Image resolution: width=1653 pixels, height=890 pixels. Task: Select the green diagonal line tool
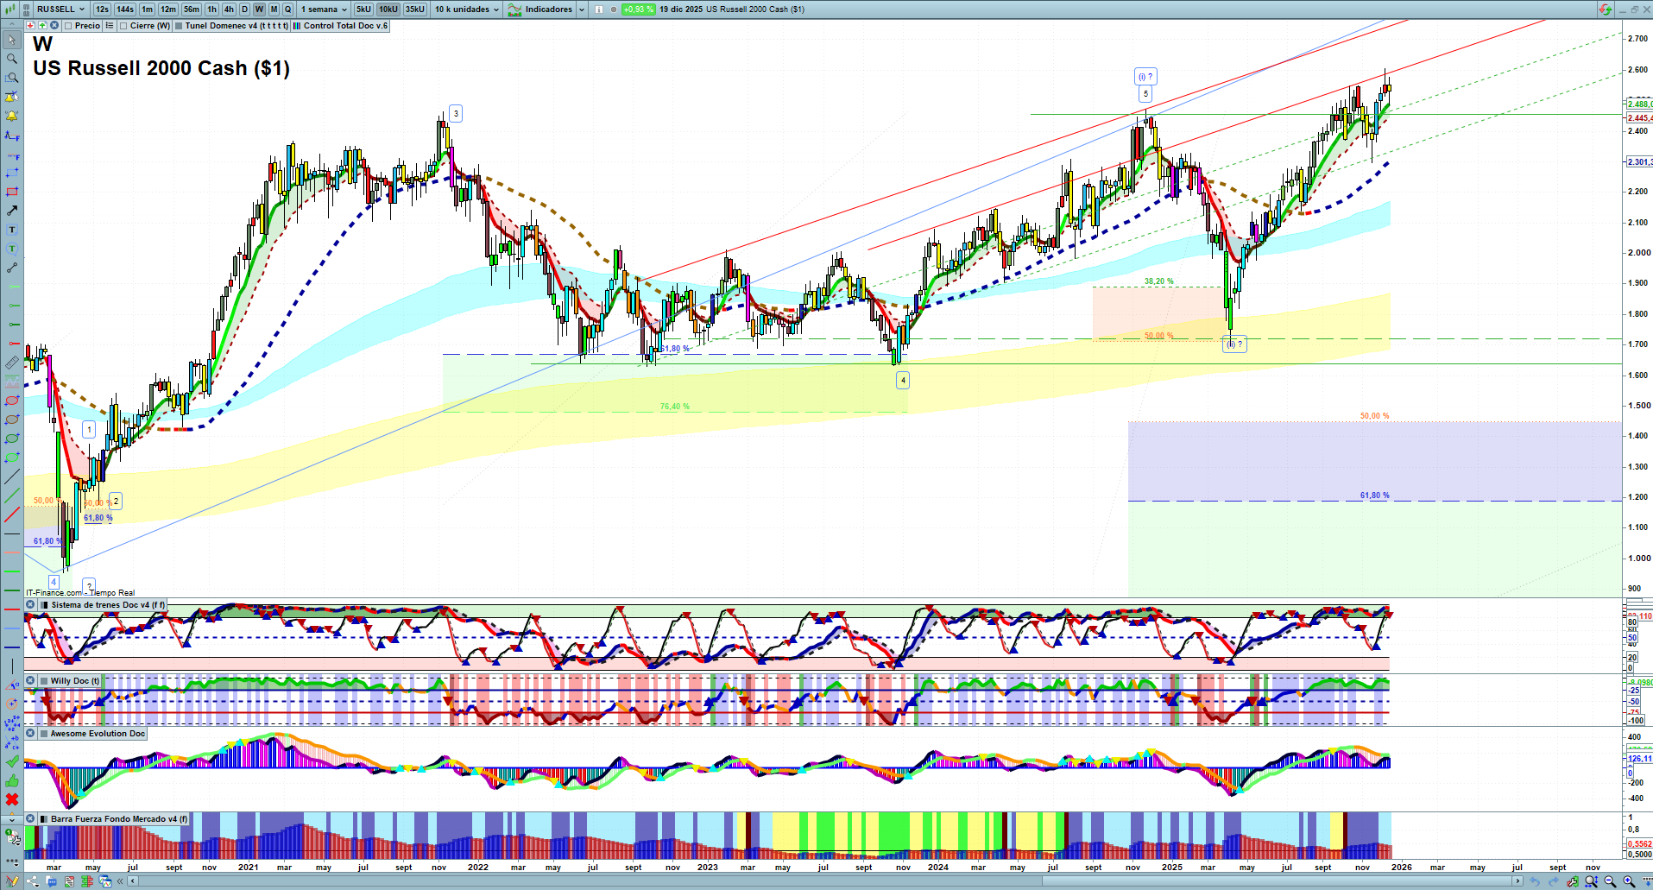(x=12, y=495)
